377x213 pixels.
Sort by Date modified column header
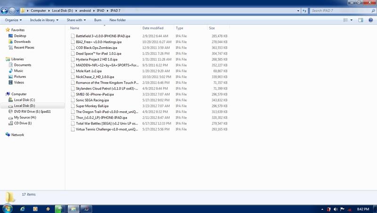click(x=153, y=28)
